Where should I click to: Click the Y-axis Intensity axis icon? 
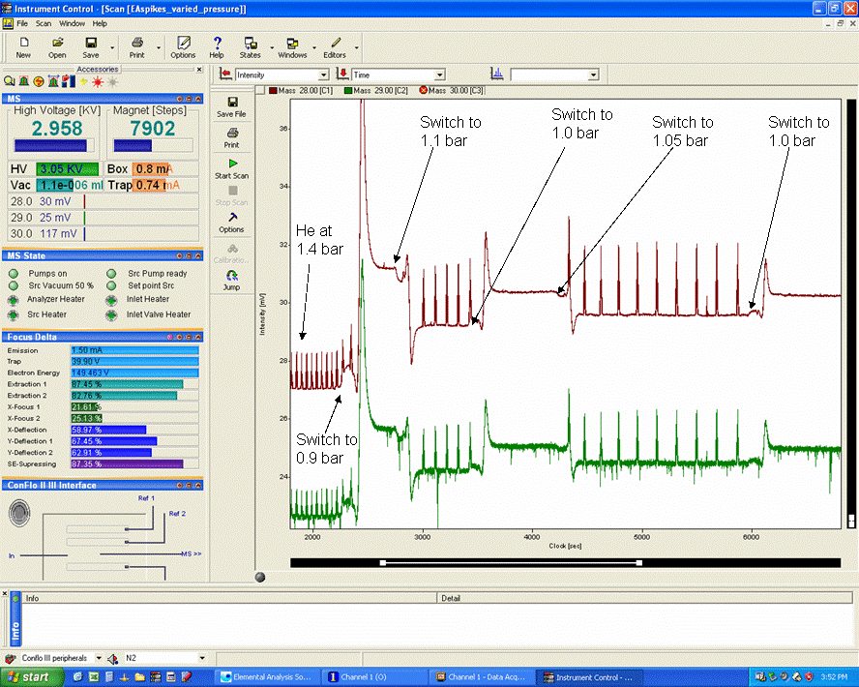[225, 74]
